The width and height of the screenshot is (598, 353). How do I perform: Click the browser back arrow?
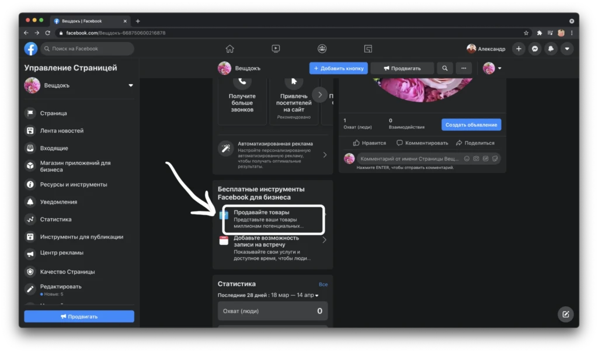26,33
